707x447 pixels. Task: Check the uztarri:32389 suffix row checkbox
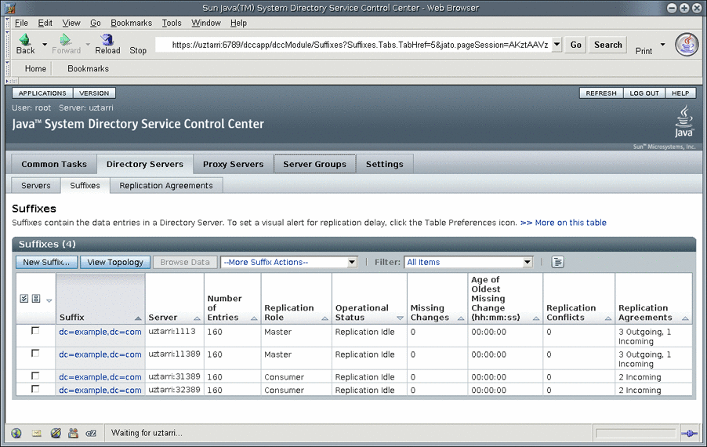pos(35,389)
